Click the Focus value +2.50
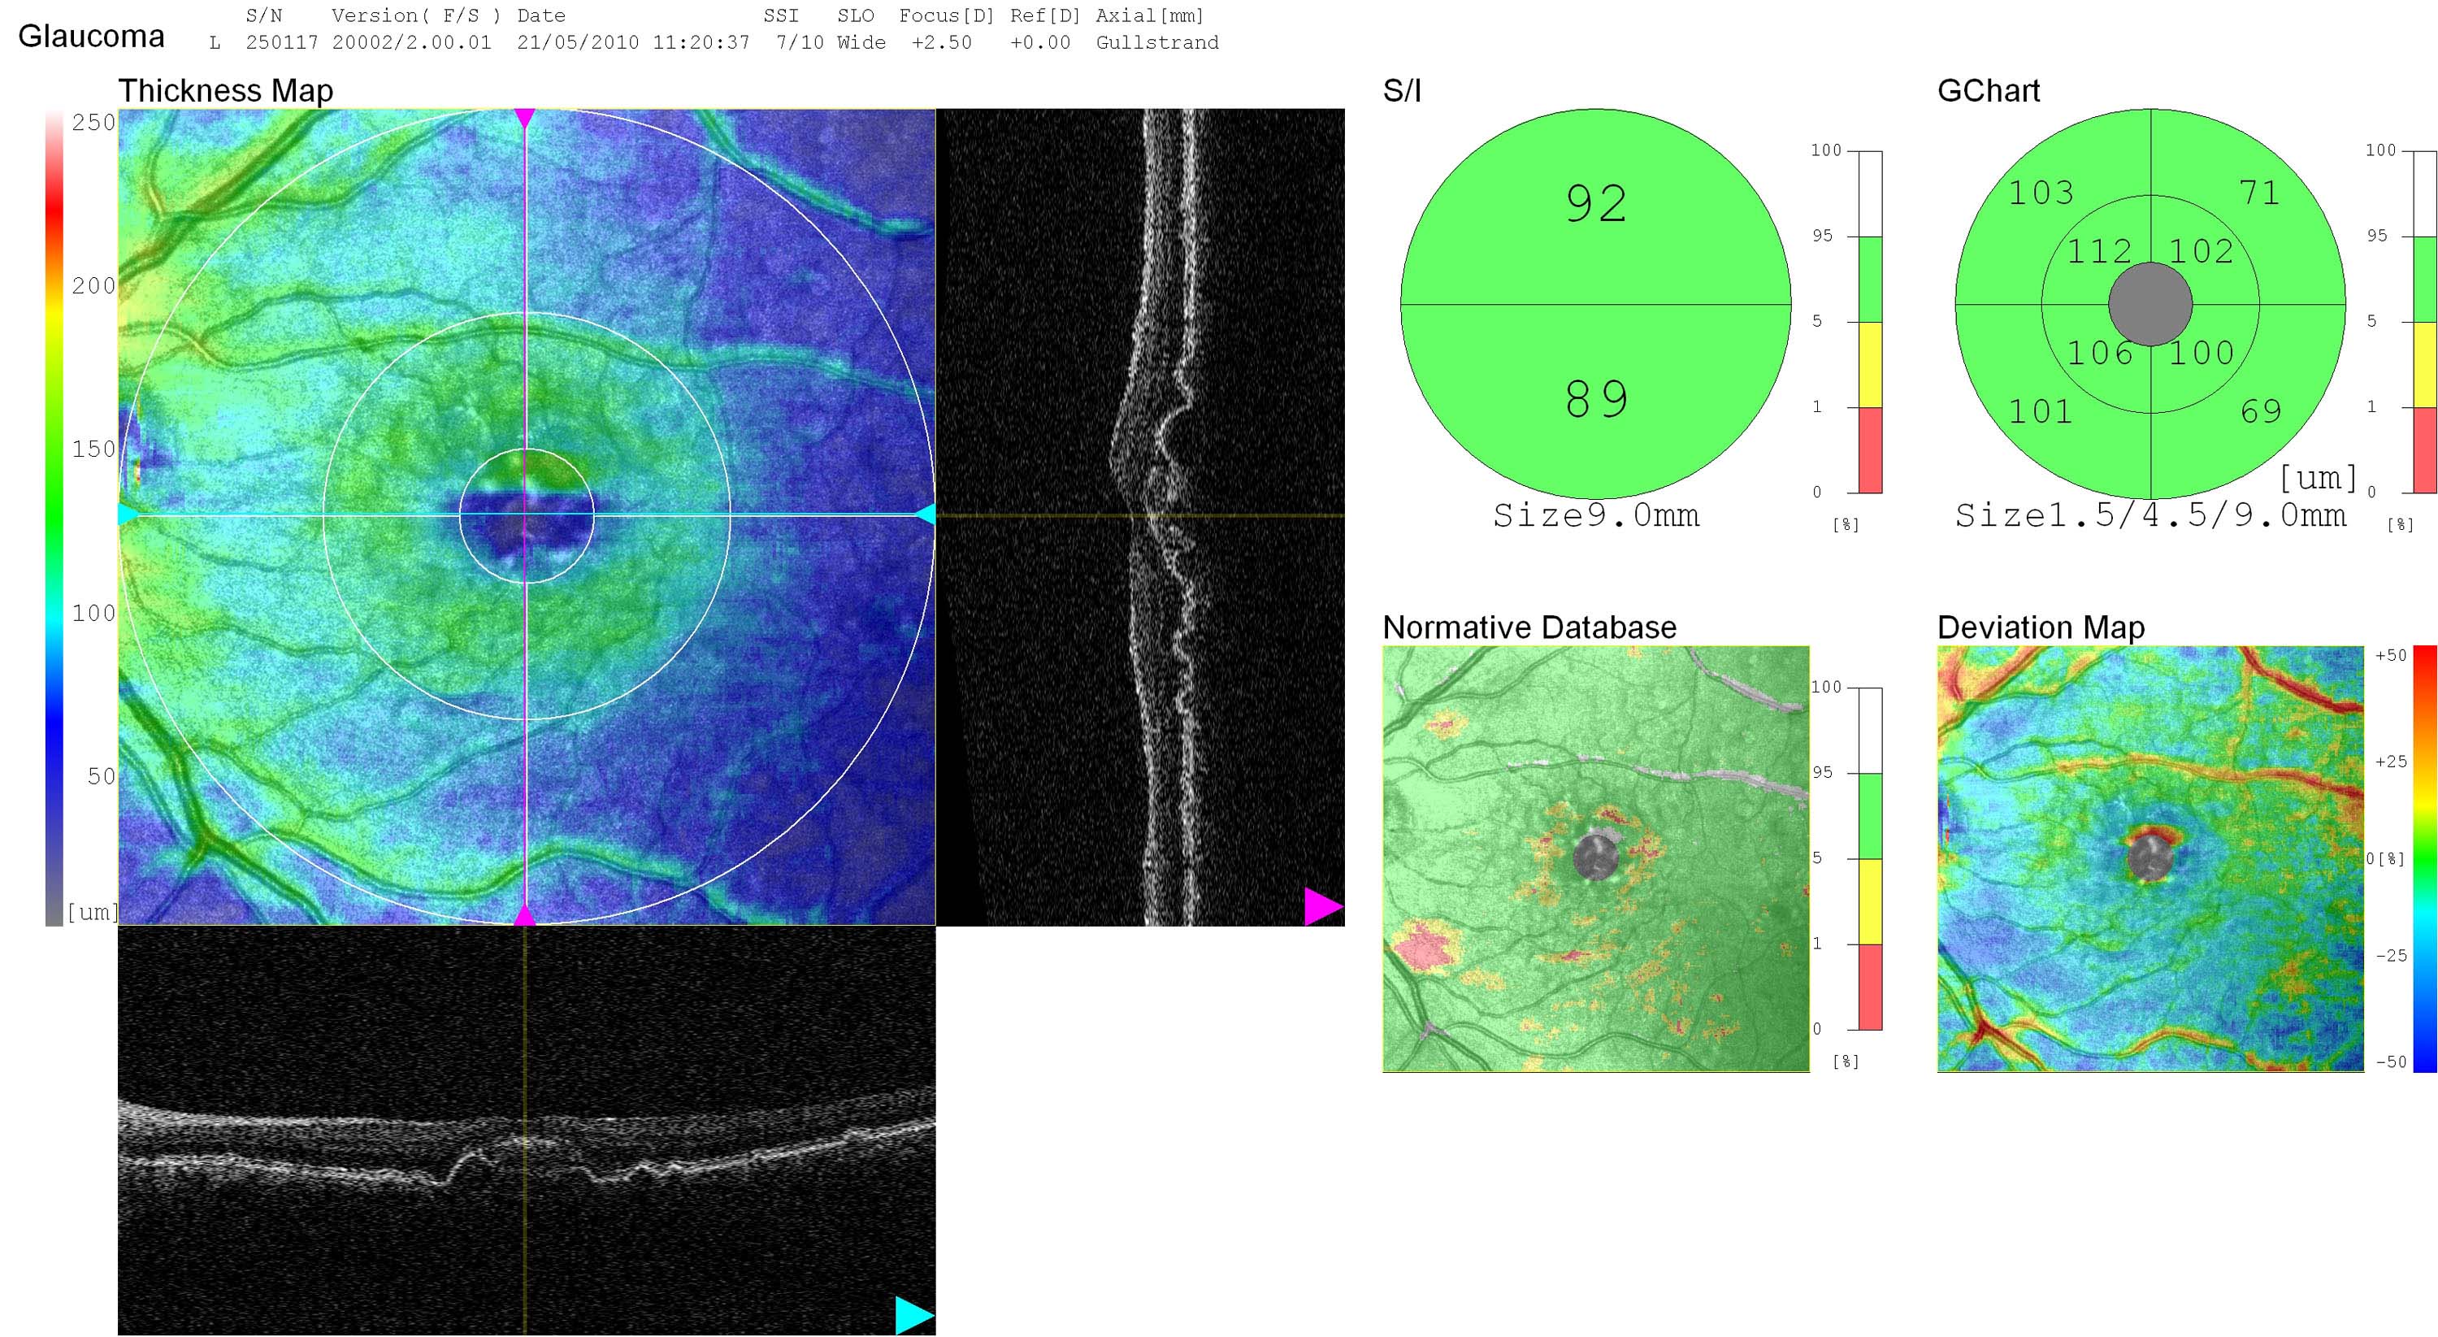Viewport: 2438px width, 1337px height. coord(942,42)
